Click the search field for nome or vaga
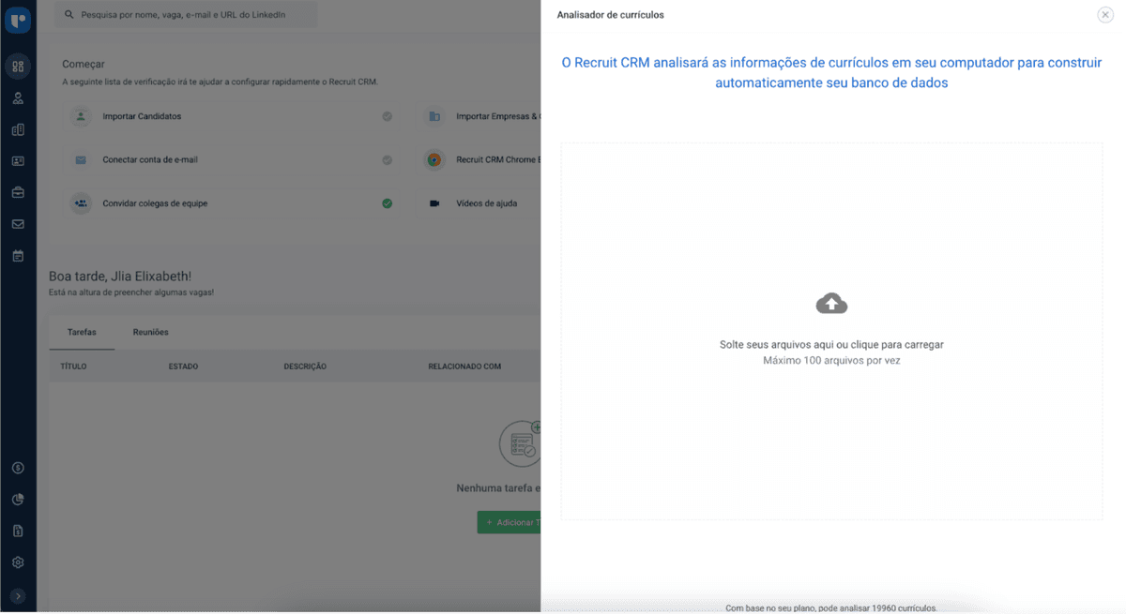This screenshot has height=614, width=1126. (x=184, y=15)
